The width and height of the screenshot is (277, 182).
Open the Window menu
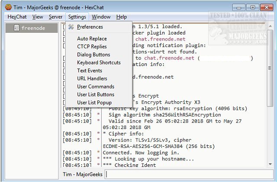point(101,17)
